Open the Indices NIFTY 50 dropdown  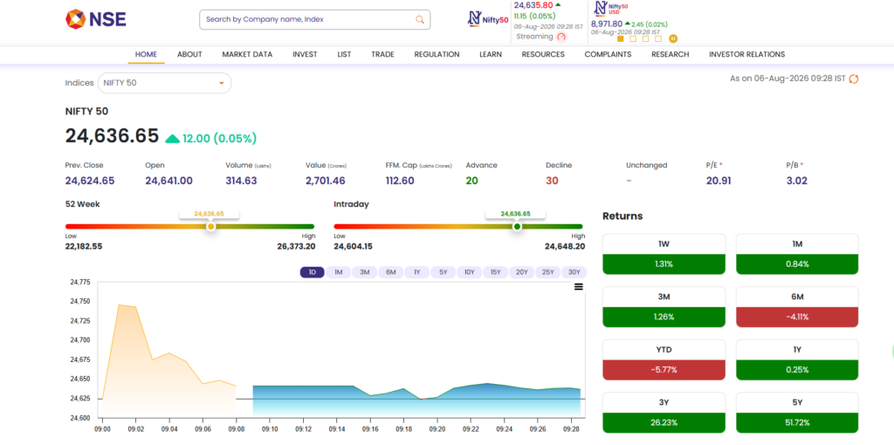point(165,83)
